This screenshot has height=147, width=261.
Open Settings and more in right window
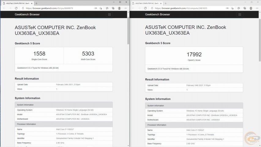(x=257, y=8)
